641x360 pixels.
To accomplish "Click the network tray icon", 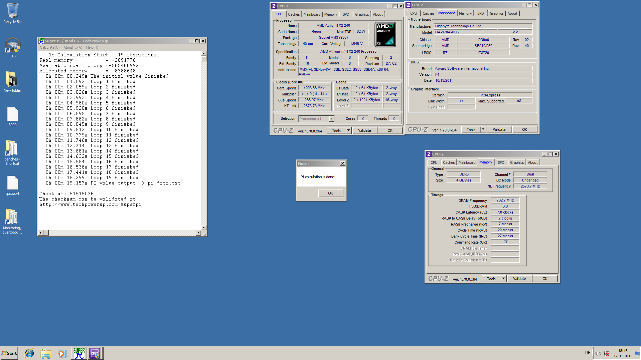I will tap(606, 353).
